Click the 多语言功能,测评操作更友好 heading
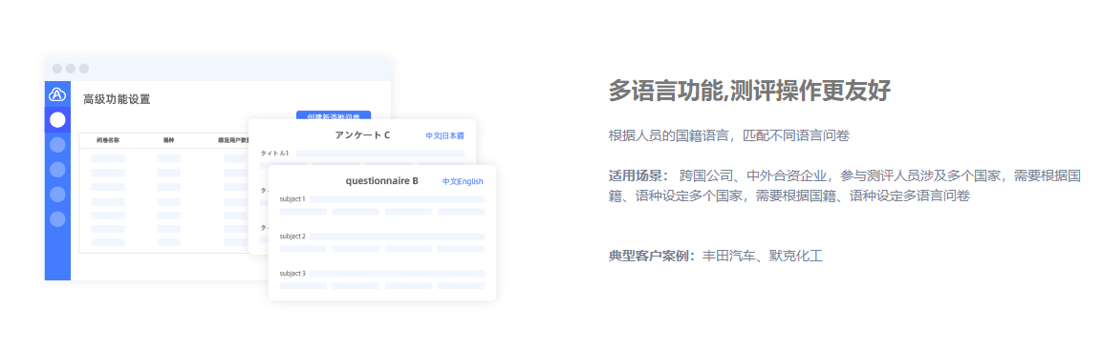 [x=750, y=92]
